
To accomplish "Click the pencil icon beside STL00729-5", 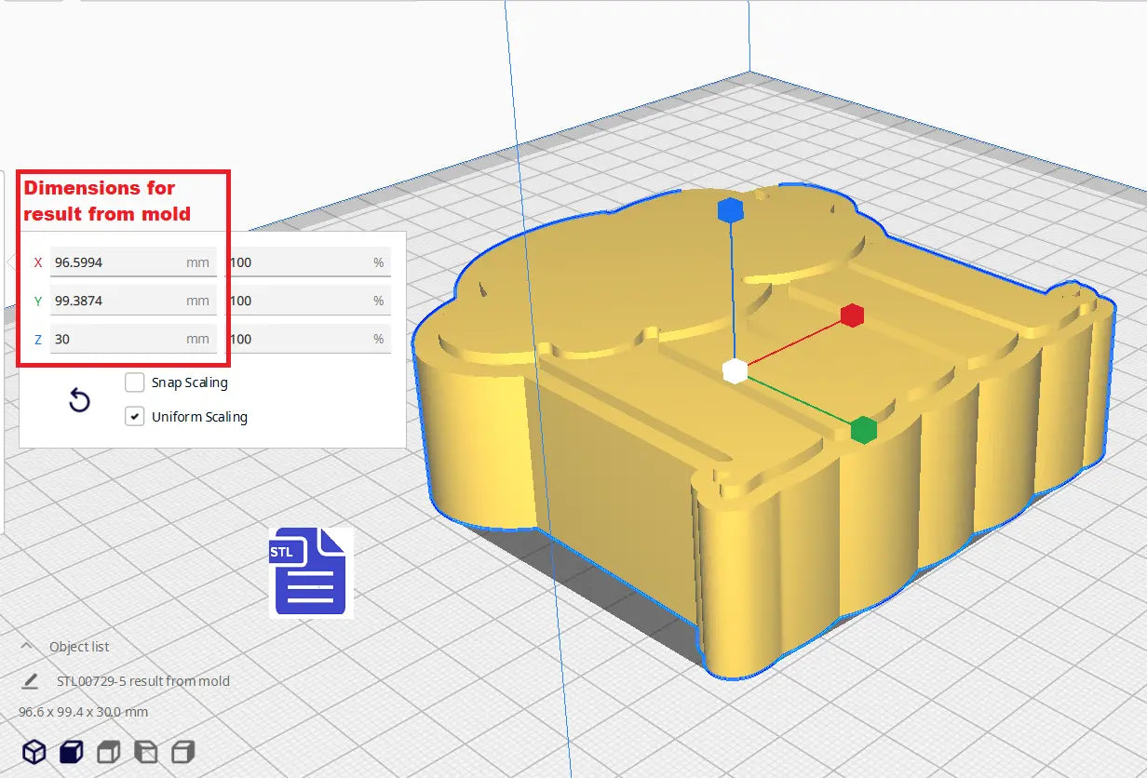I will 30,681.
